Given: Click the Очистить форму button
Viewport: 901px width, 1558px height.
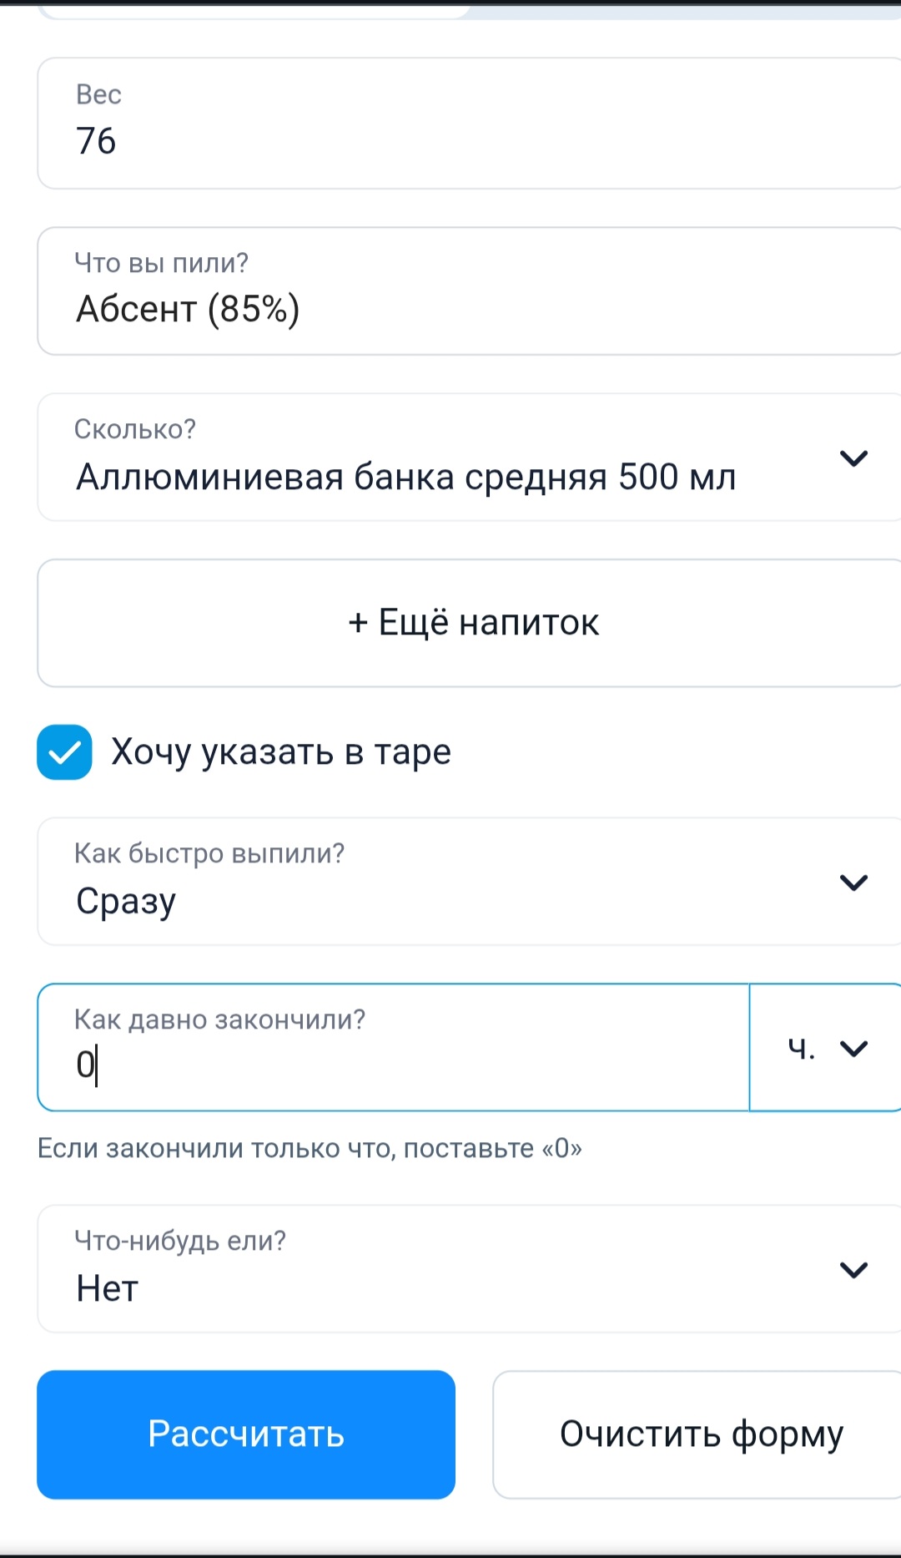Looking at the screenshot, I should pos(701,1434).
